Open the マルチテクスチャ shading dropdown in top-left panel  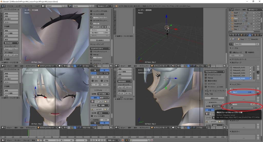point(100,48)
